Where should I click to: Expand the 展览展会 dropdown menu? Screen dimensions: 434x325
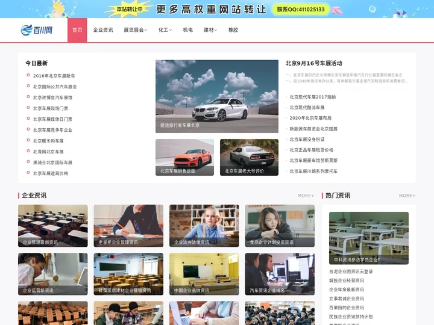point(136,30)
